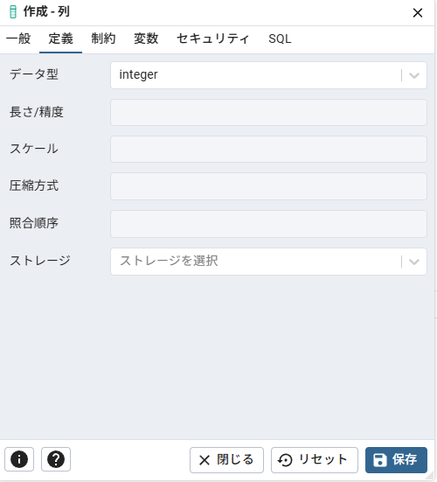437x482 pixels.
Task: Expand the ストレージ dropdown chevron
Action: pos(414,262)
